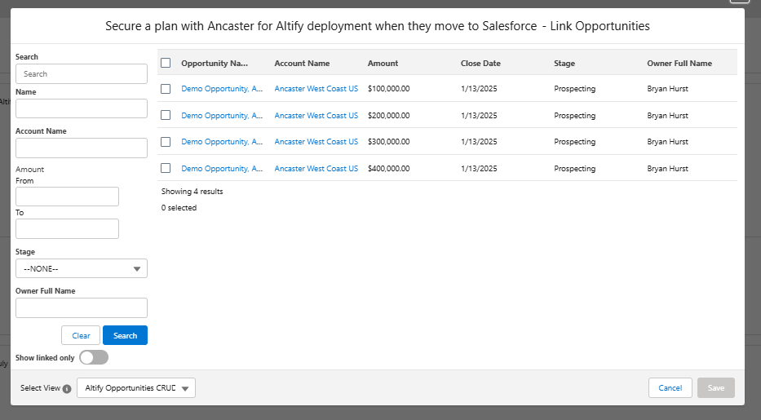761x420 pixels.
Task: Check the select-all header checkbox
Action: tap(166, 63)
